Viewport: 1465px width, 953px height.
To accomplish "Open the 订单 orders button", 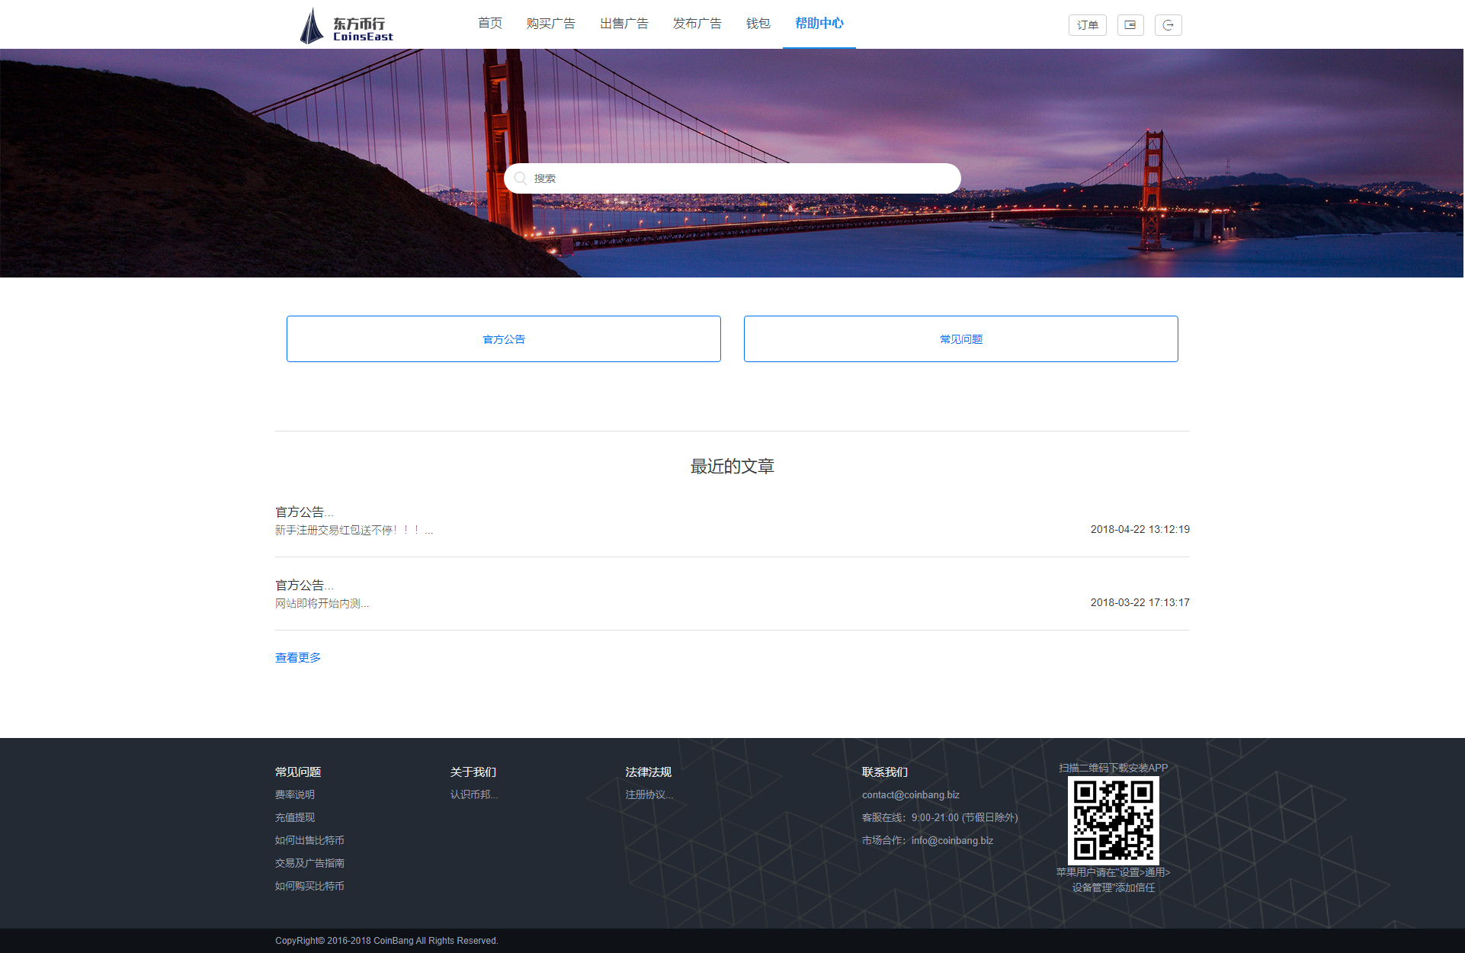I will [1088, 25].
